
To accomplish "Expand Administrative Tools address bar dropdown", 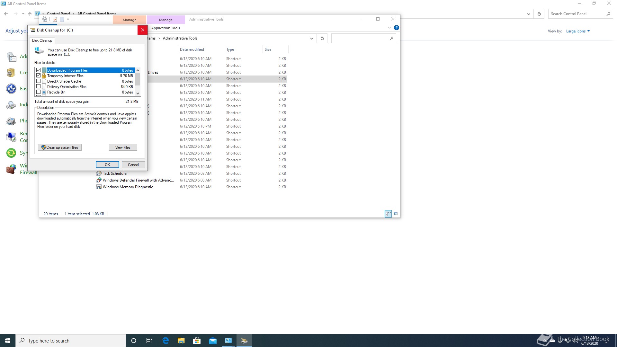I will [311, 39].
